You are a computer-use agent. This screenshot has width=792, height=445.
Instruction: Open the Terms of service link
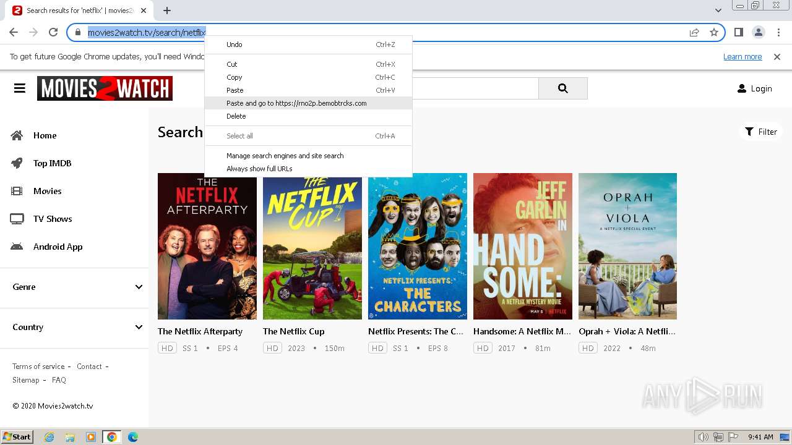(38, 367)
